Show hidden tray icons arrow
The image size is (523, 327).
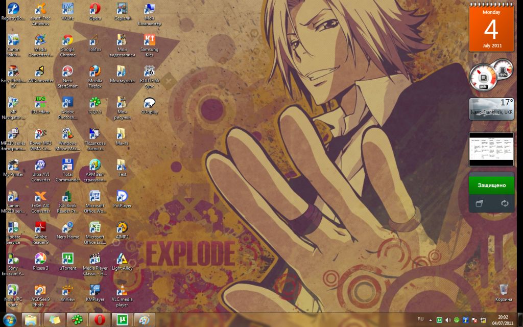430,320
